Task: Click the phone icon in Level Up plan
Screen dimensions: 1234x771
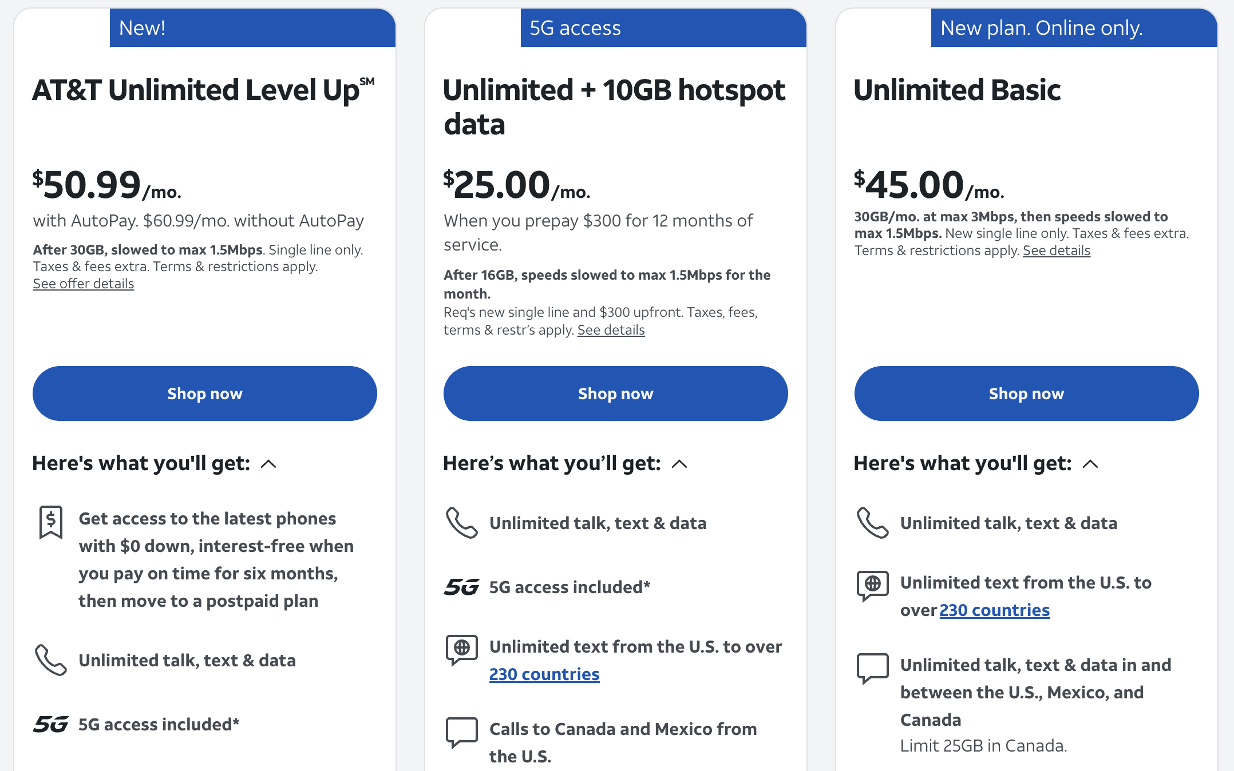Action: tap(51, 660)
